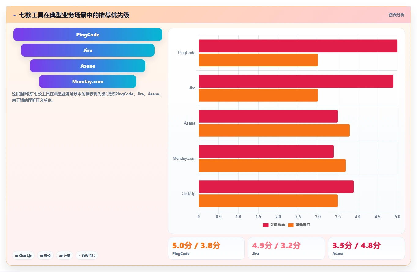Click the Jira y-axis label

[x=192, y=88]
